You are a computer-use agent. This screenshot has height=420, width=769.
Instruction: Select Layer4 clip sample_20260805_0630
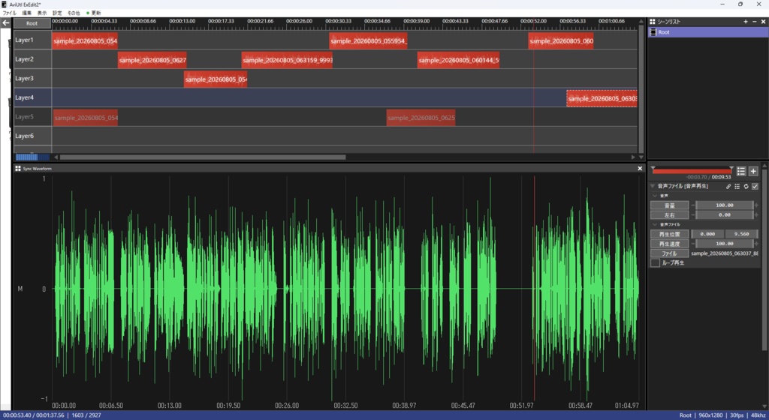pos(602,98)
